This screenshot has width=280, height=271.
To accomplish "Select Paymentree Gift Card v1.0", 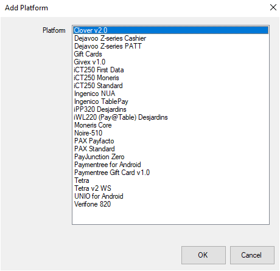I will pos(170,173).
